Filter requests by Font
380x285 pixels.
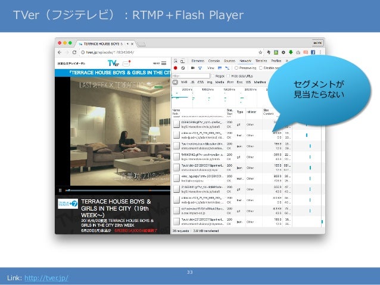[231, 82]
